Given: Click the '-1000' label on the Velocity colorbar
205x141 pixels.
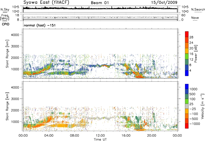Looking at the screenshot, I should (194, 124).
